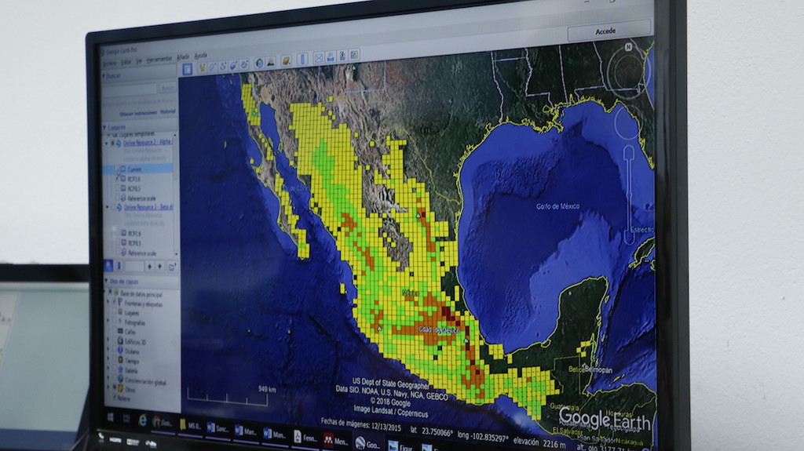
Task: Open the Ruler measurement tool
Action: coord(302,60)
